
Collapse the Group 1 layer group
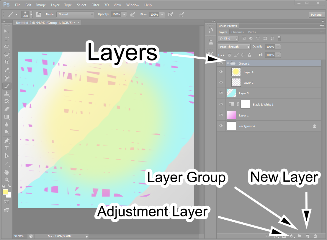click(228, 63)
